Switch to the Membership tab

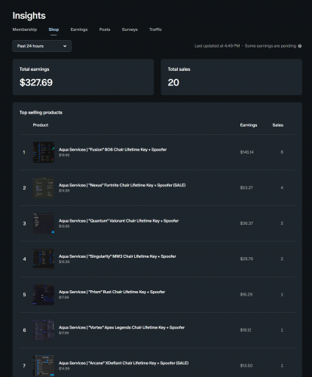click(25, 29)
